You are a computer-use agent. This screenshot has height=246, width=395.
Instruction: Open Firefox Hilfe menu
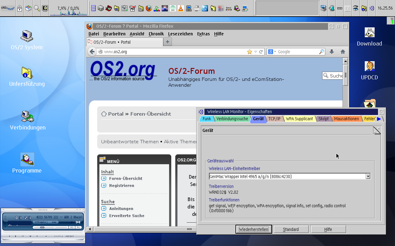click(219, 34)
